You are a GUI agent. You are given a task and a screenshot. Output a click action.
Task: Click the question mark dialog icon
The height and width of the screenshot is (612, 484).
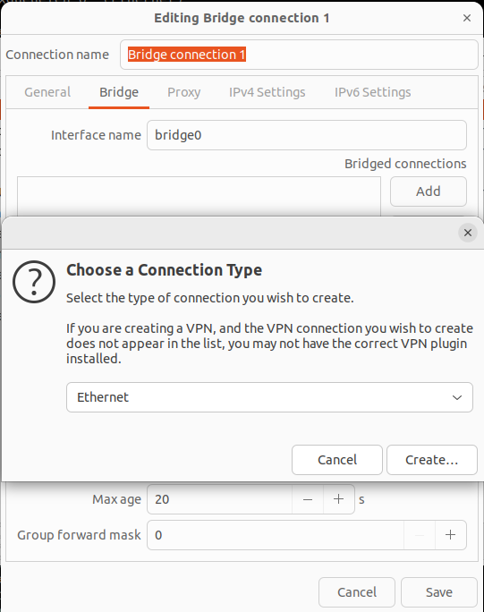(x=34, y=282)
